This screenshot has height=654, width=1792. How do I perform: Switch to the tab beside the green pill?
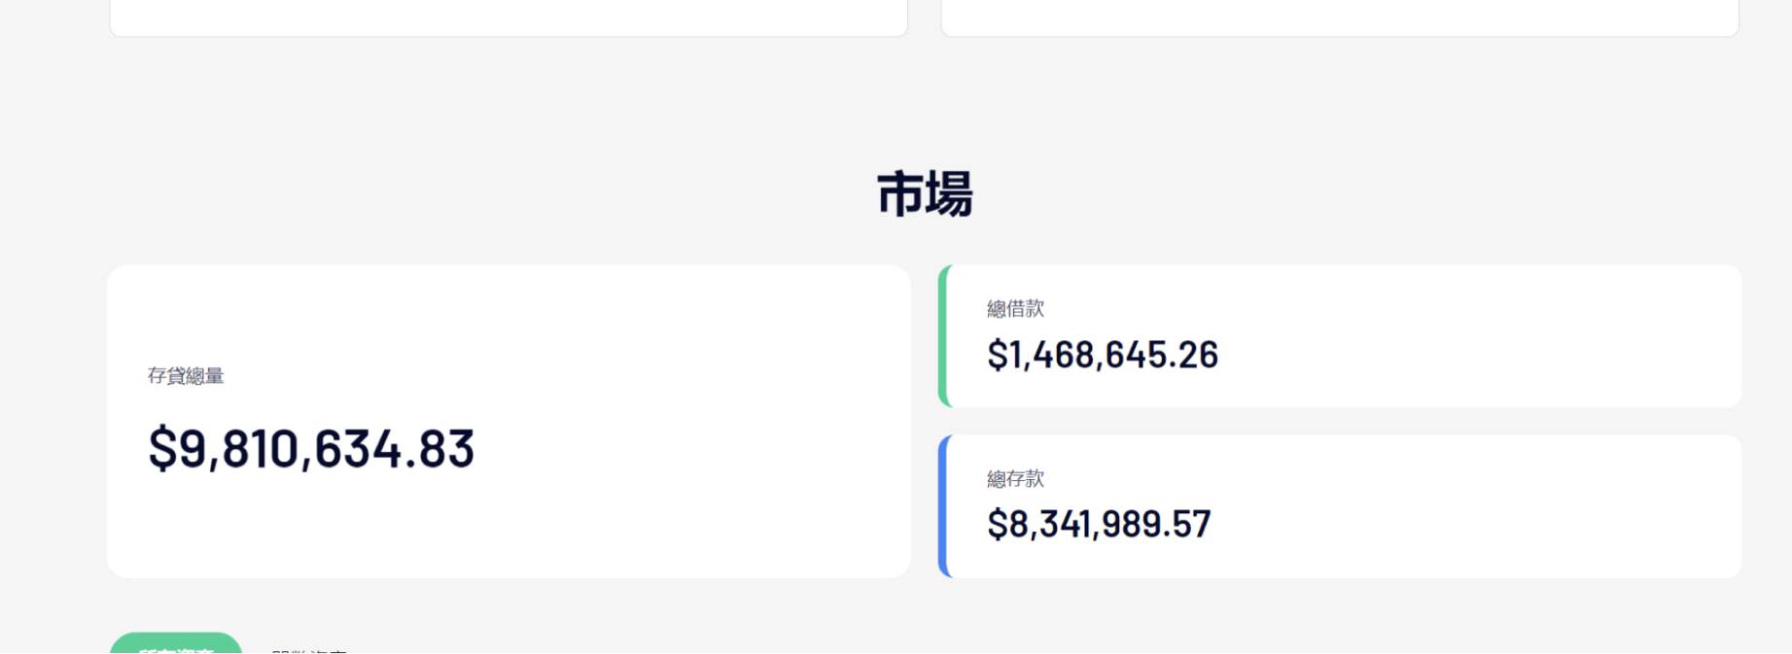pos(309,649)
